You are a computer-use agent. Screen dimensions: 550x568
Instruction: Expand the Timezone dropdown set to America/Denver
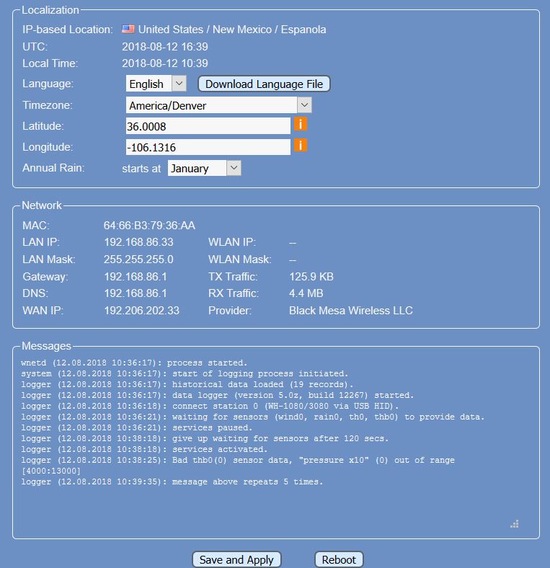pos(218,105)
